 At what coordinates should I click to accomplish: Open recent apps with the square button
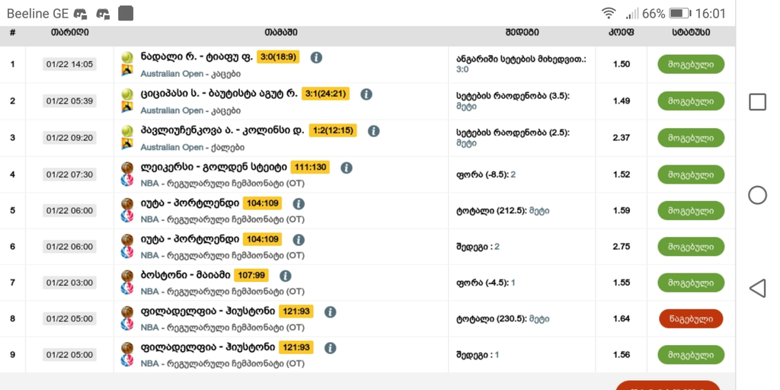(757, 102)
